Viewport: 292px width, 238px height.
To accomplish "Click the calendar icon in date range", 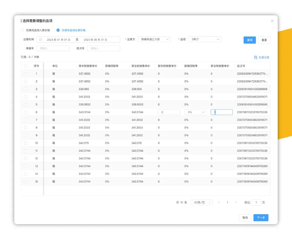I will click(x=41, y=40).
